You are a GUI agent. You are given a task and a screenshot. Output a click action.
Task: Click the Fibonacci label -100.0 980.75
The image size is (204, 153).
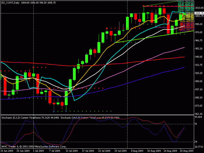click(186, 30)
